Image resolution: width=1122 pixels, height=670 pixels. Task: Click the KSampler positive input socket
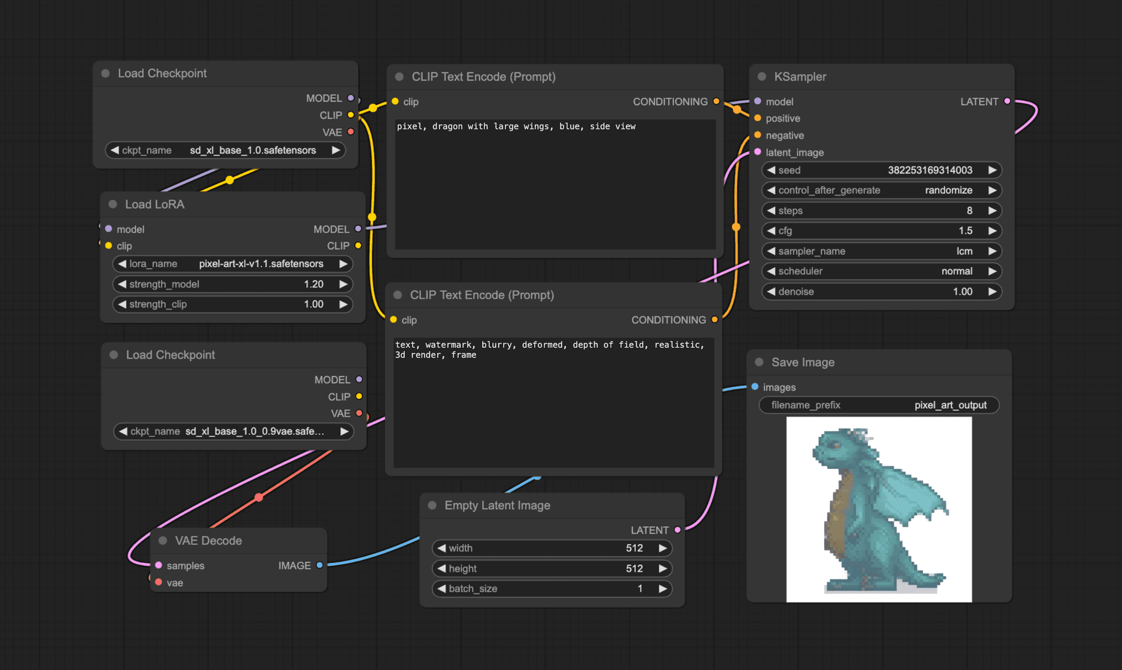point(758,118)
